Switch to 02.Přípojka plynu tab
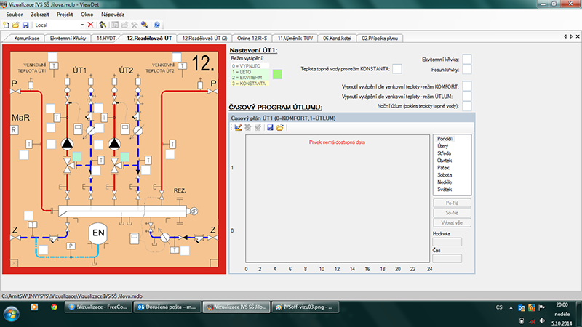 point(380,39)
